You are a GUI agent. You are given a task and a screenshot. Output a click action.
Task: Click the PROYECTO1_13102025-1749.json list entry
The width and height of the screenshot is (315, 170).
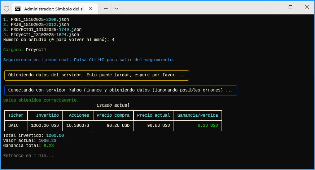tap(42, 30)
